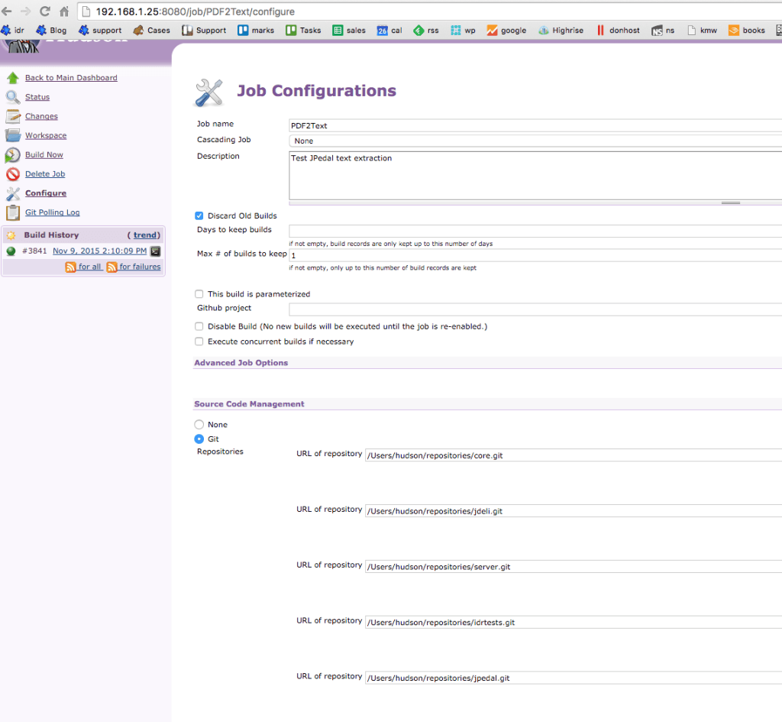Click the Build Now clock icon
Screen dimensions: 782x722
pyautogui.click(x=13, y=155)
